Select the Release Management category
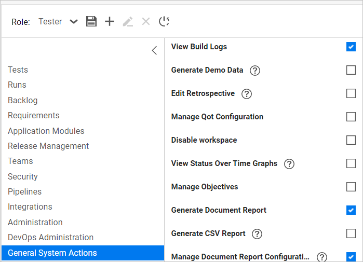The width and height of the screenshot is (363, 262). pos(48,146)
